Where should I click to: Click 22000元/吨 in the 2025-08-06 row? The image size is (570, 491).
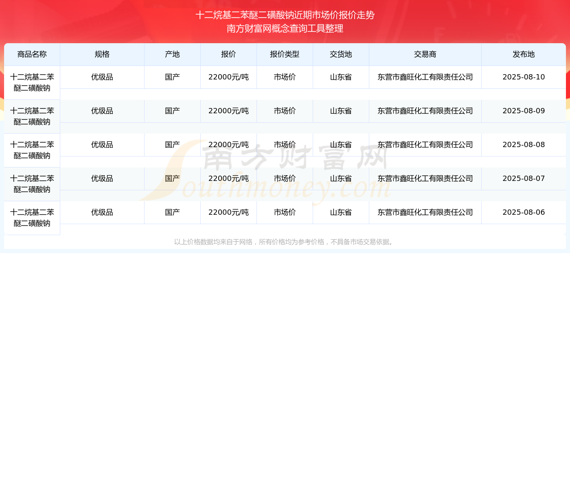[x=229, y=212]
